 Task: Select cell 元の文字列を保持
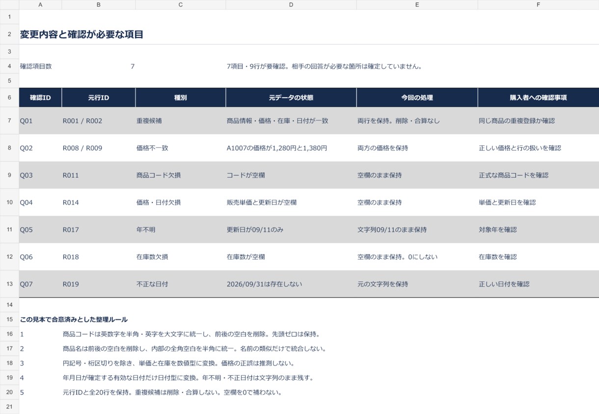point(417,284)
